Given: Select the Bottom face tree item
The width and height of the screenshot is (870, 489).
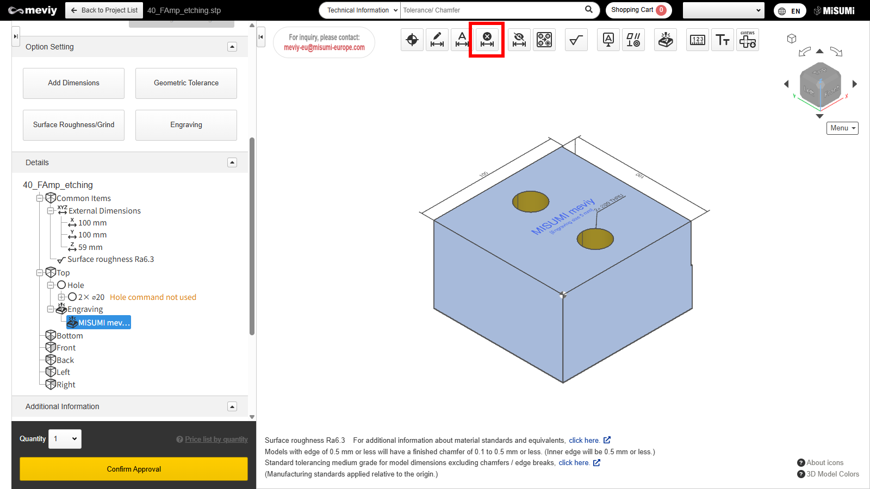Looking at the screenshot, I should click(70, 336).
